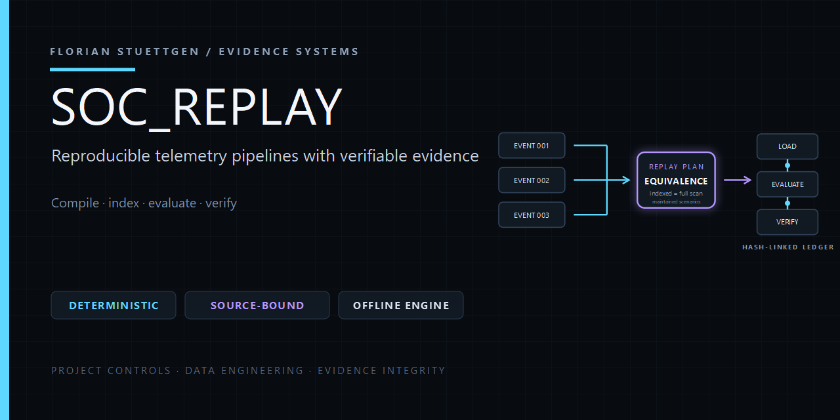The image size is (840, 420).
Task: Click the EVENT 003 box
Action: click(x=532, y=215)
